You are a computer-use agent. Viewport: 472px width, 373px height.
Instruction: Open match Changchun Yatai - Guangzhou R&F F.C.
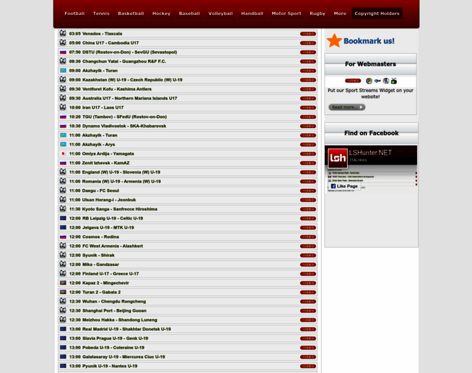[x=124, y=62]
